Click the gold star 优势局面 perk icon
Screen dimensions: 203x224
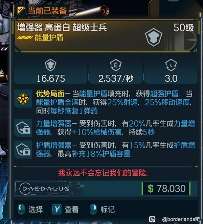(x=23, y=98)
